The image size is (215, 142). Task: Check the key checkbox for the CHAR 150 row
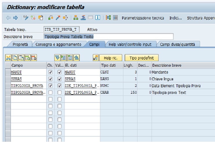pos(50,92)
